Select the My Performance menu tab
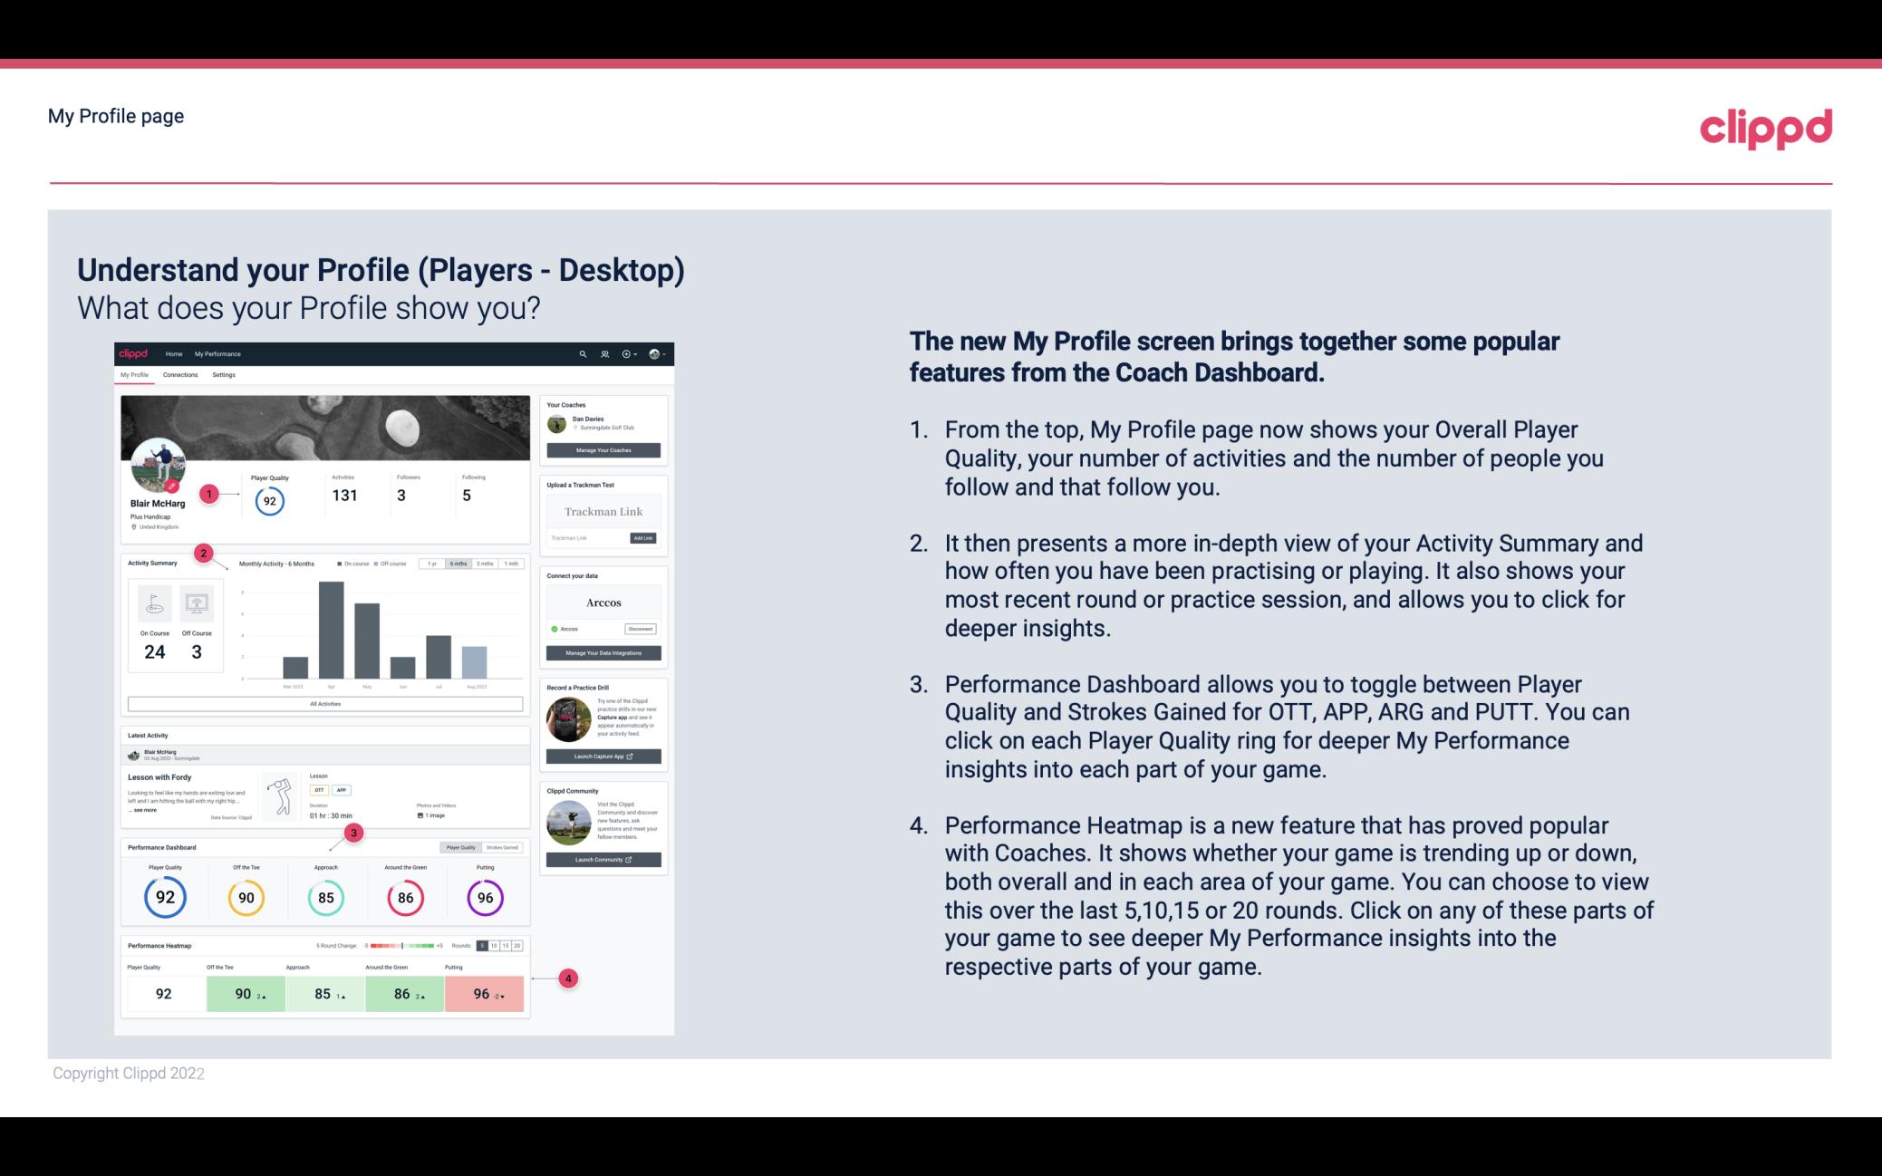The width and height of the screenshot is (1882, 1176). [x=217, y=353]
